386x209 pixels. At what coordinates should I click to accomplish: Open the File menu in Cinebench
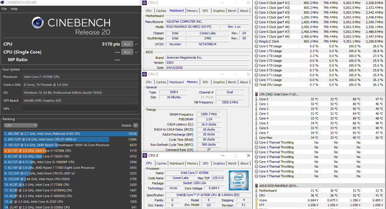point(4,9)
